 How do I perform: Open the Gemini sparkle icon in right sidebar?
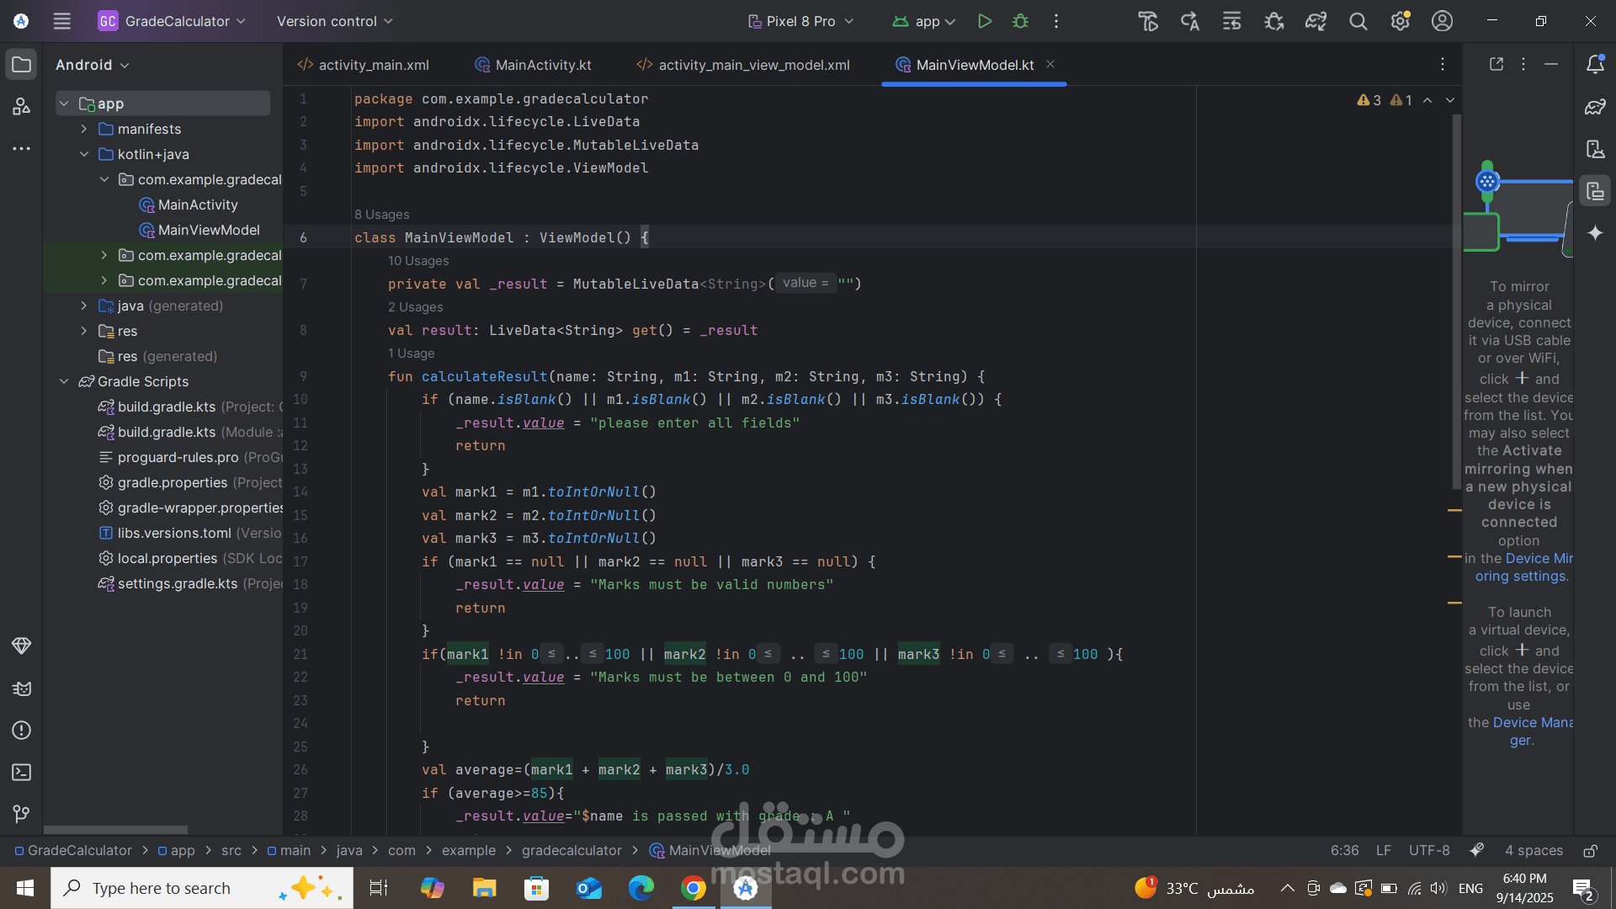[x=1595, y=233]
